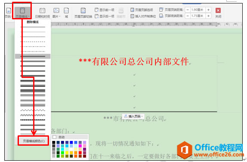Pick the dark maroon swatch in bottom row
The image size is (247, 162).
(x=85, y=156)
